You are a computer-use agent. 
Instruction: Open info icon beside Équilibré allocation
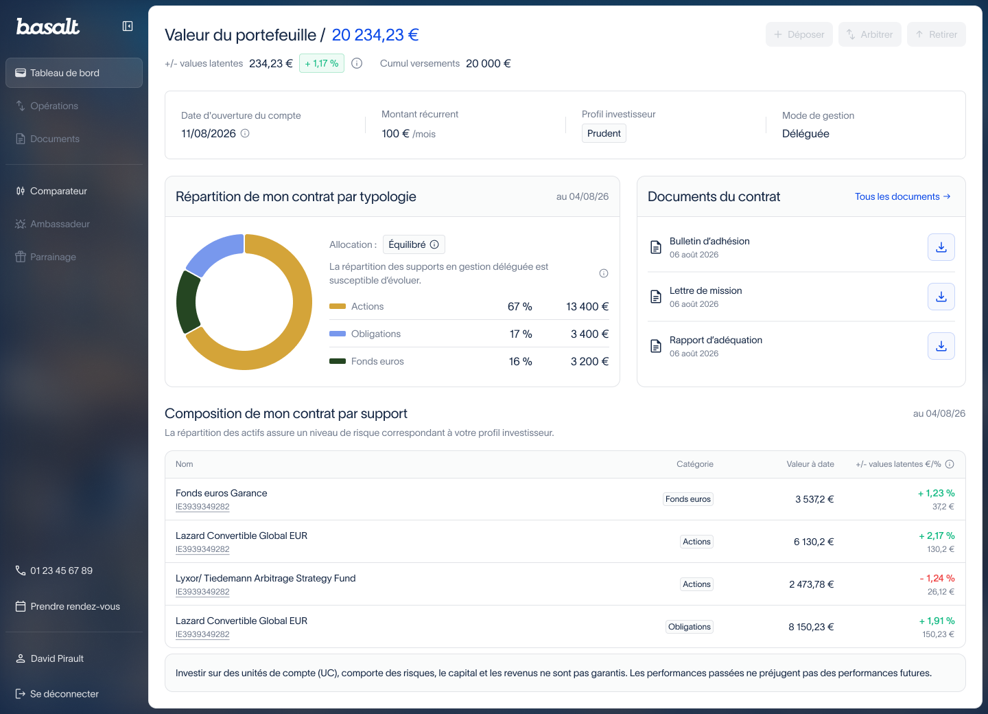click(x=434, y=244)
